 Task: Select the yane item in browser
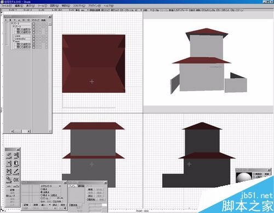22,36
